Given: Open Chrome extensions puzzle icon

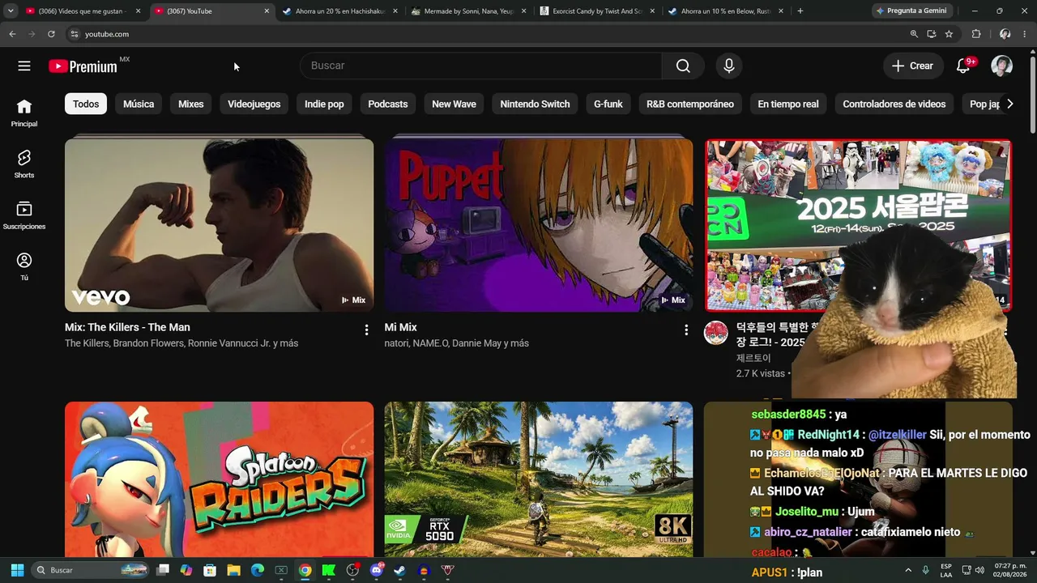Looking at the screenshot, I should [976, 34].
